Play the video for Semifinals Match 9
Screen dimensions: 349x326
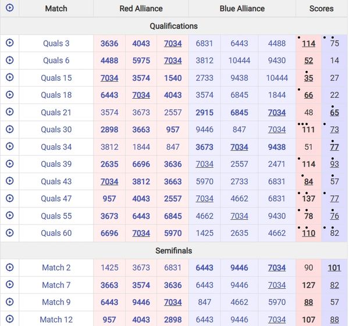(10, 302)
